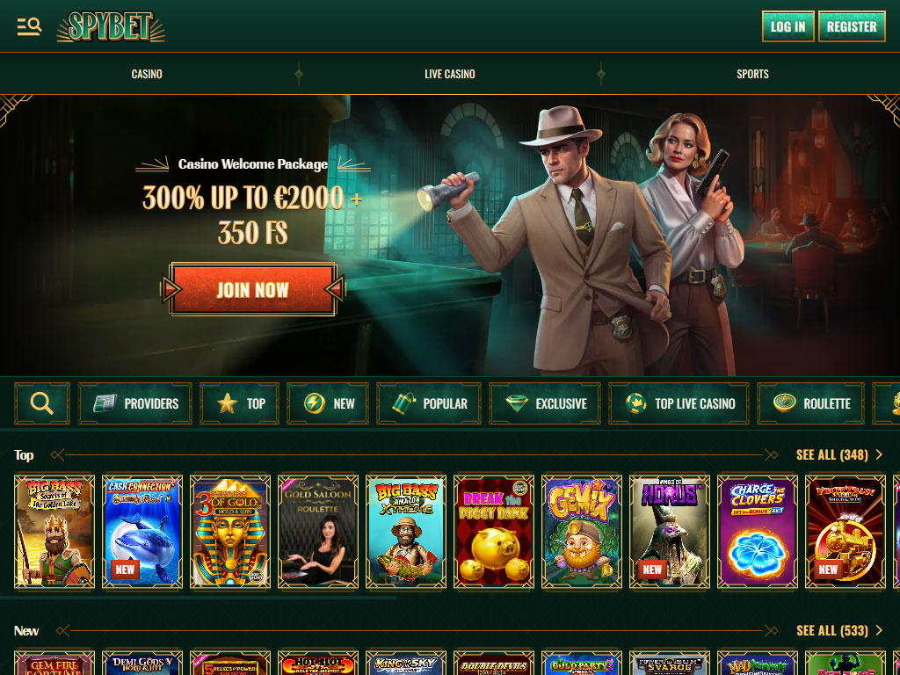Screen dimensions: 900x675
Task: Select the Exclusive diamond category
Action: (545, 403)
